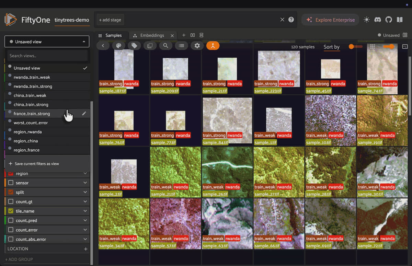Viewport: 412px width, 266px height.
Task: Click the back arrow toolbar button
Action: [103, 45]
